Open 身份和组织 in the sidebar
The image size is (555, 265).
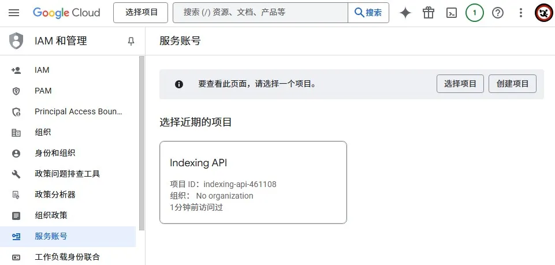(x=68, y=153)
